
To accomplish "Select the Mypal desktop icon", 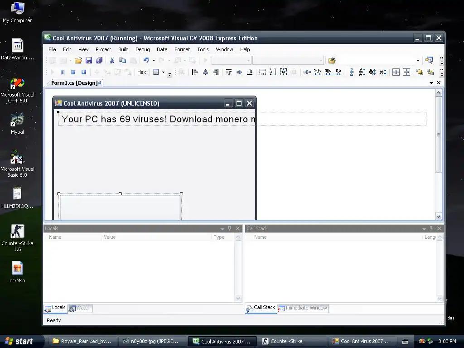I will [x=17, y=124].
